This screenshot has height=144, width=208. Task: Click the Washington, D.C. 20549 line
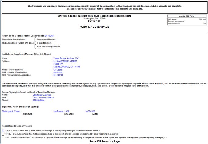(x=94, y=18)
